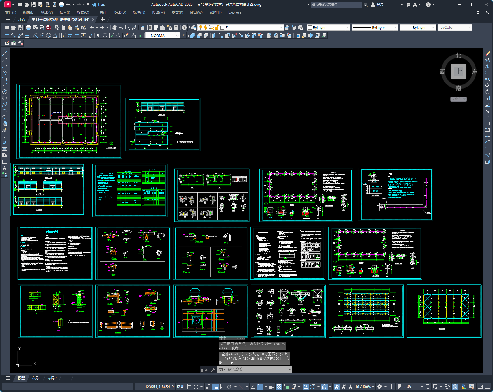Toggle ortho mode in status bar
This screenshot has width=493, height=392.
pos(222,387)
